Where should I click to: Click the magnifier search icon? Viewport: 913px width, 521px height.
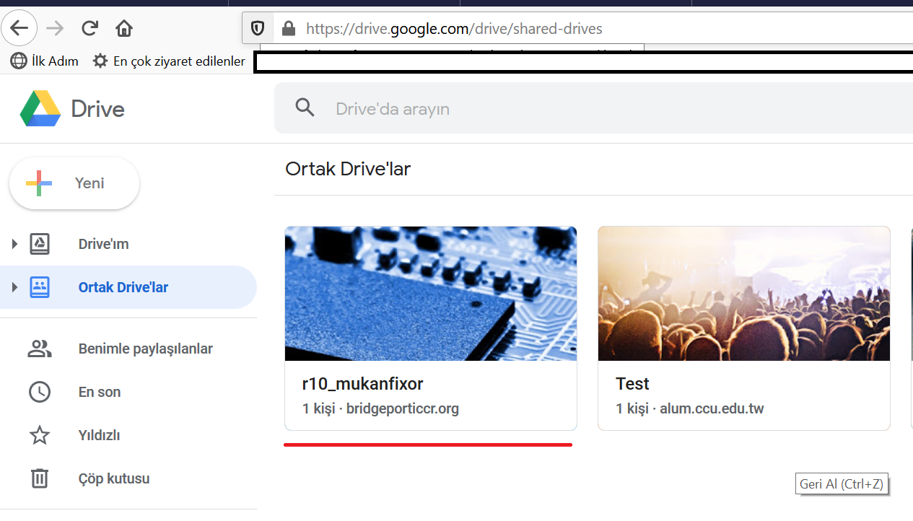click(305, 108)
